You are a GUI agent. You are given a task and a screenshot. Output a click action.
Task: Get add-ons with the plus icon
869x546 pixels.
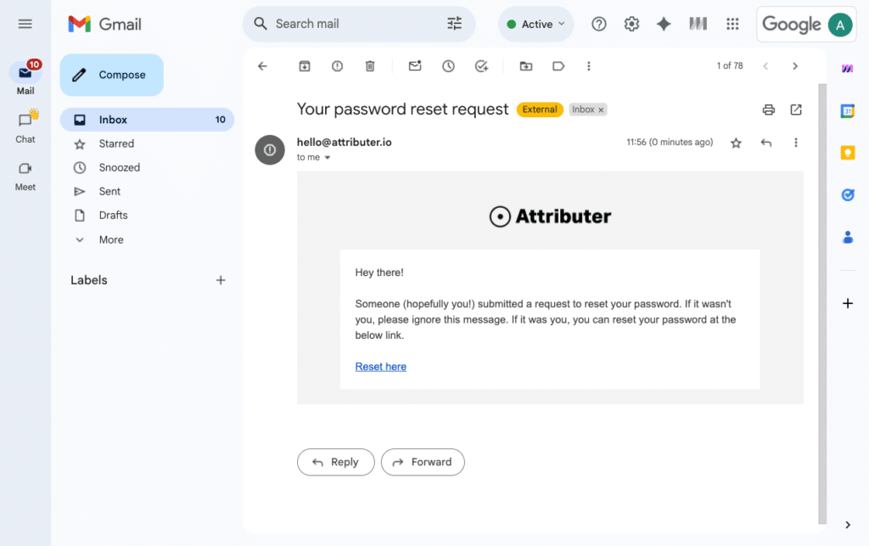pyautogui.click(x=848, y=303)
